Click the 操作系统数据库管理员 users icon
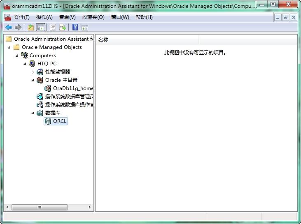Screen dimensions: 301x224 click(40, 97)
